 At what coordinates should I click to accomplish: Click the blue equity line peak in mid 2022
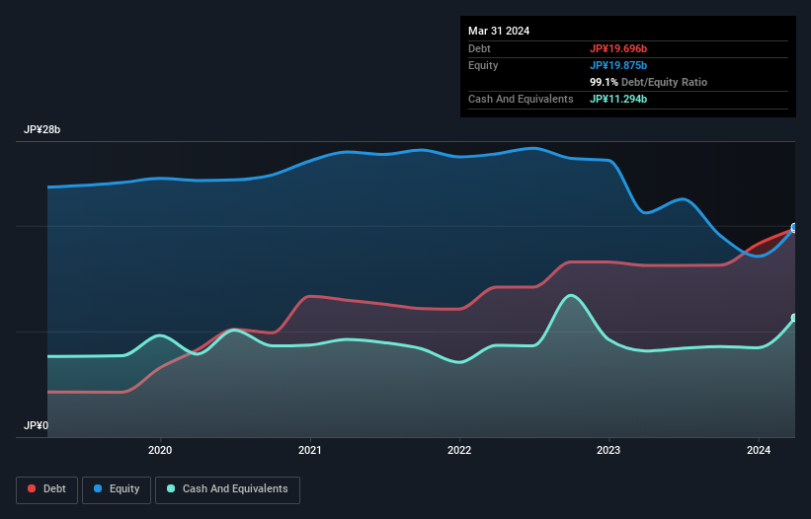pyautogui.click(x=533, y=149)
